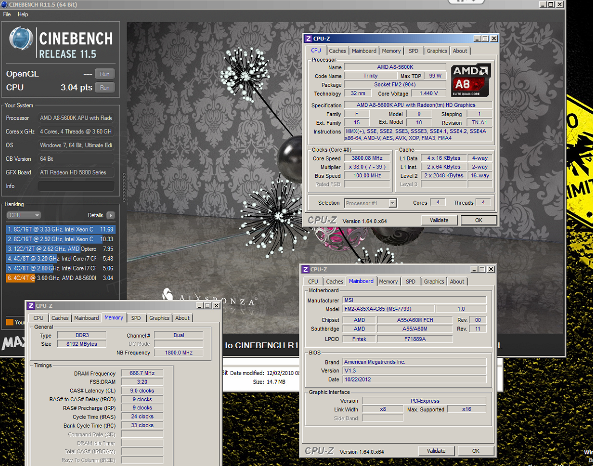The height and width of the screenshot is (466, 593).
Task: Click the CPU-Z title icon of the top CPU window
Action: coord(309,38)
